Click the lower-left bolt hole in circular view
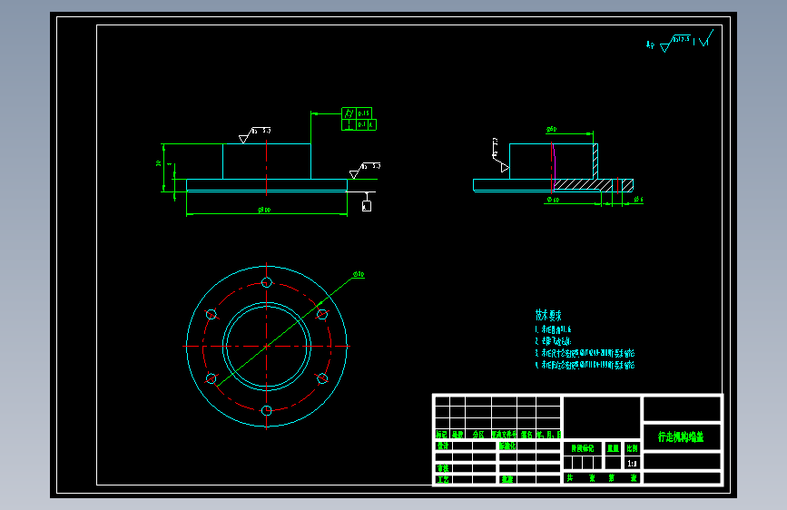 (212, 378)
